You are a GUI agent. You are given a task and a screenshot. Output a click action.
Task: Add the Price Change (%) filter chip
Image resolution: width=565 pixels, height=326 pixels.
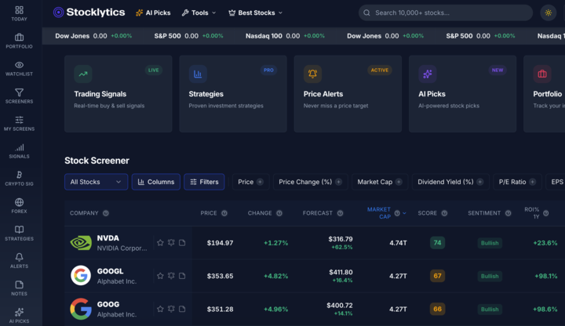click(x=310, y=182)
